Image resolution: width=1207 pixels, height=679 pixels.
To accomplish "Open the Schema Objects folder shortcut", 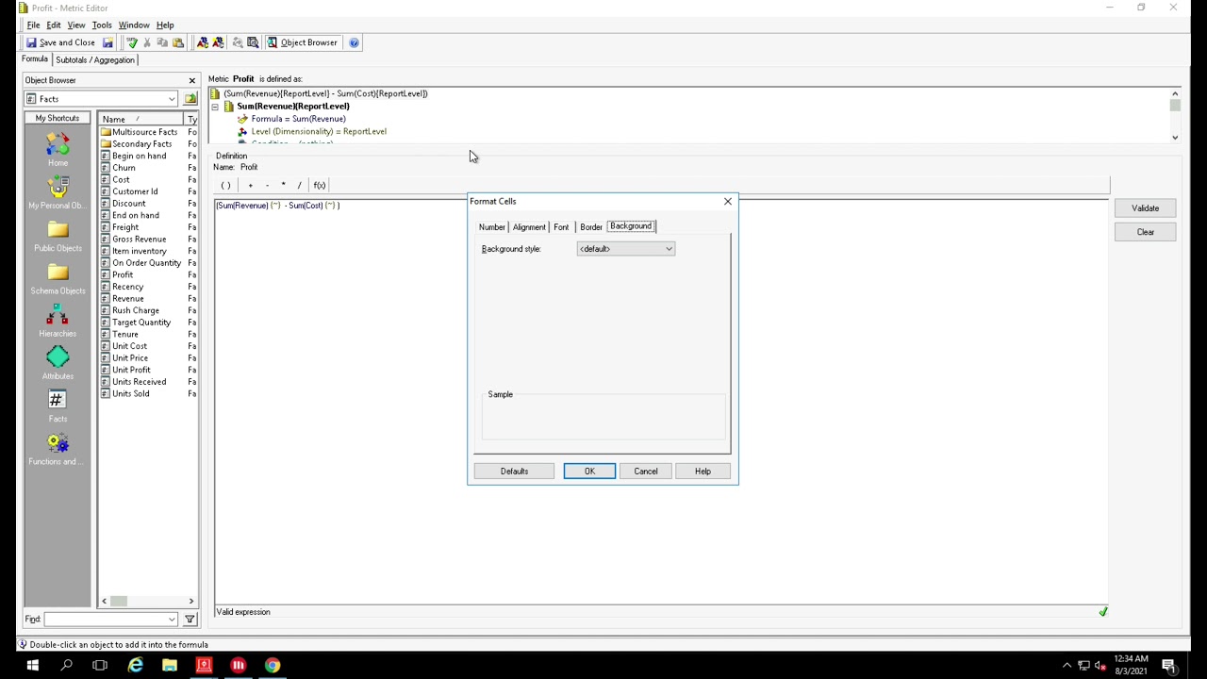I will click(58, 278).
